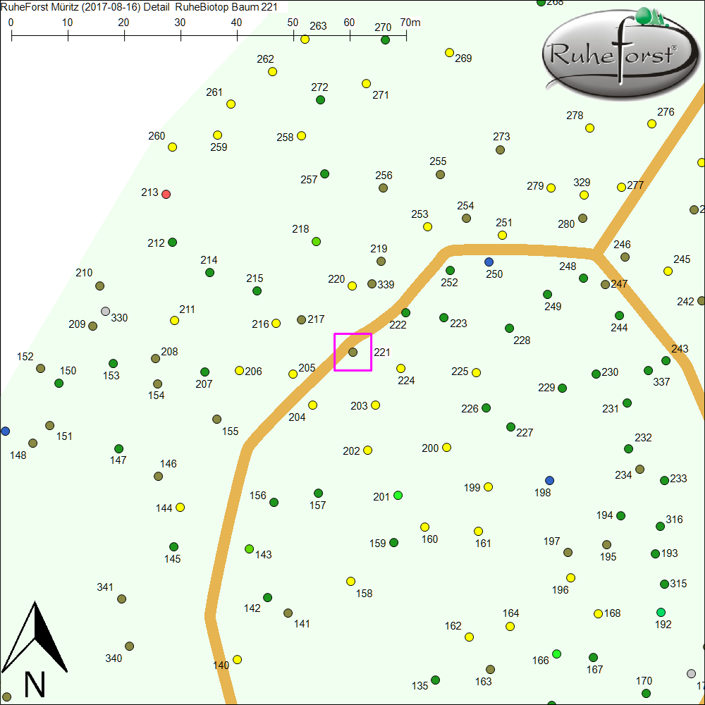Click the bright green marker 166

pos(557,654)
